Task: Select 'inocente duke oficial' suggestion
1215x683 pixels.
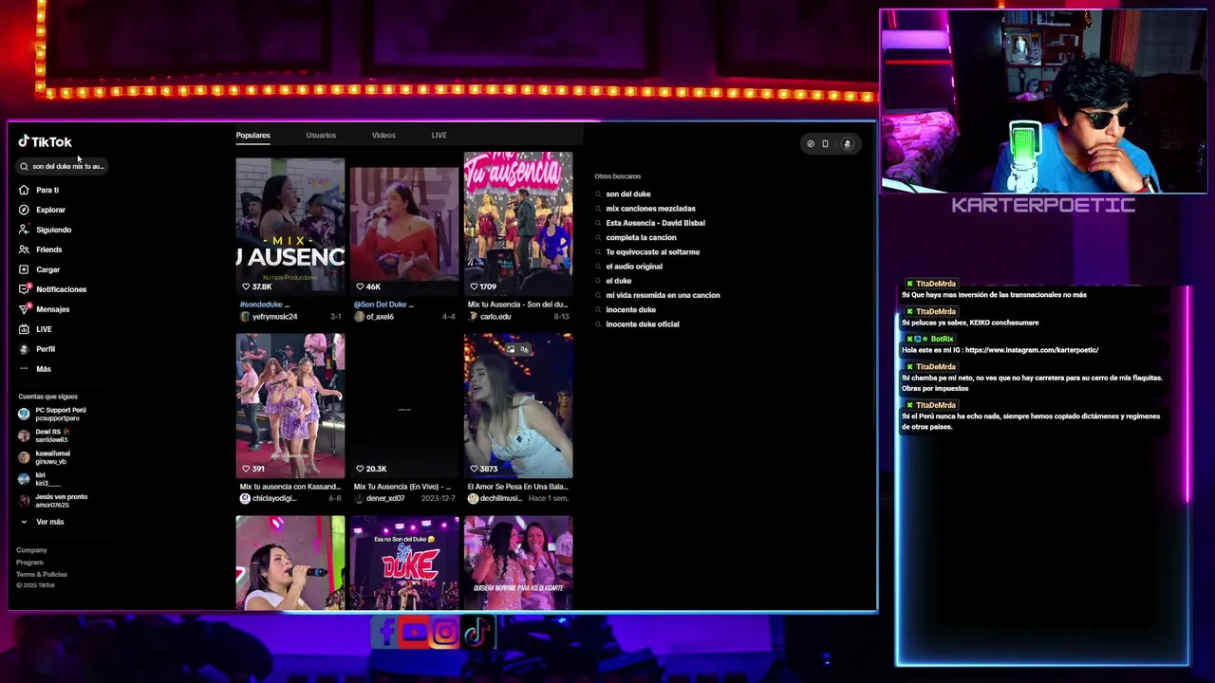Action: 643,324
